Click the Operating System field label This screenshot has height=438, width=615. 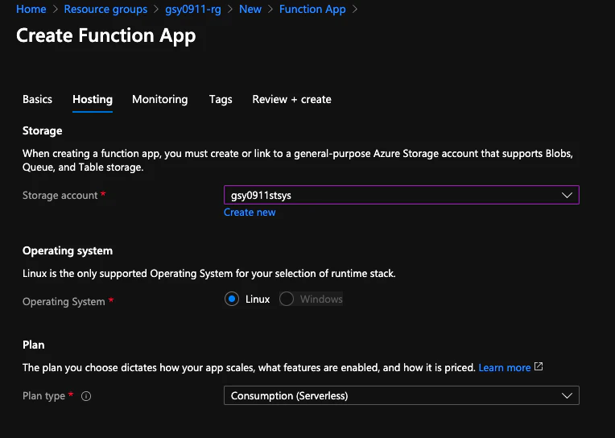64,302
